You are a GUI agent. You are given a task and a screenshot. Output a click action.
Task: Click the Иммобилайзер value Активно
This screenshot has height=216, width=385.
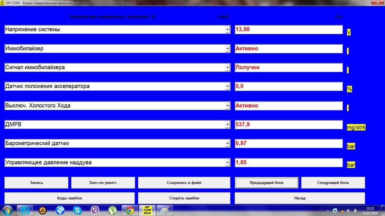[x=289, y=48]
